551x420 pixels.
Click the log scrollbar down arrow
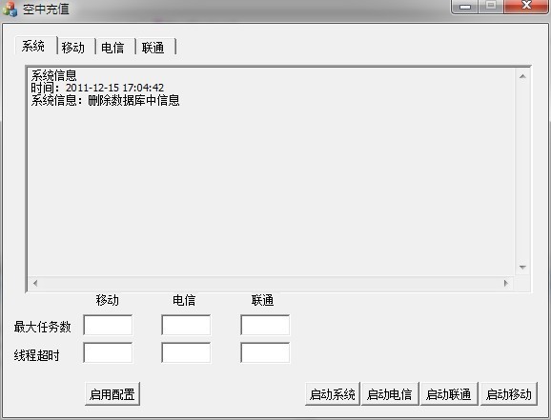(522, 268)
